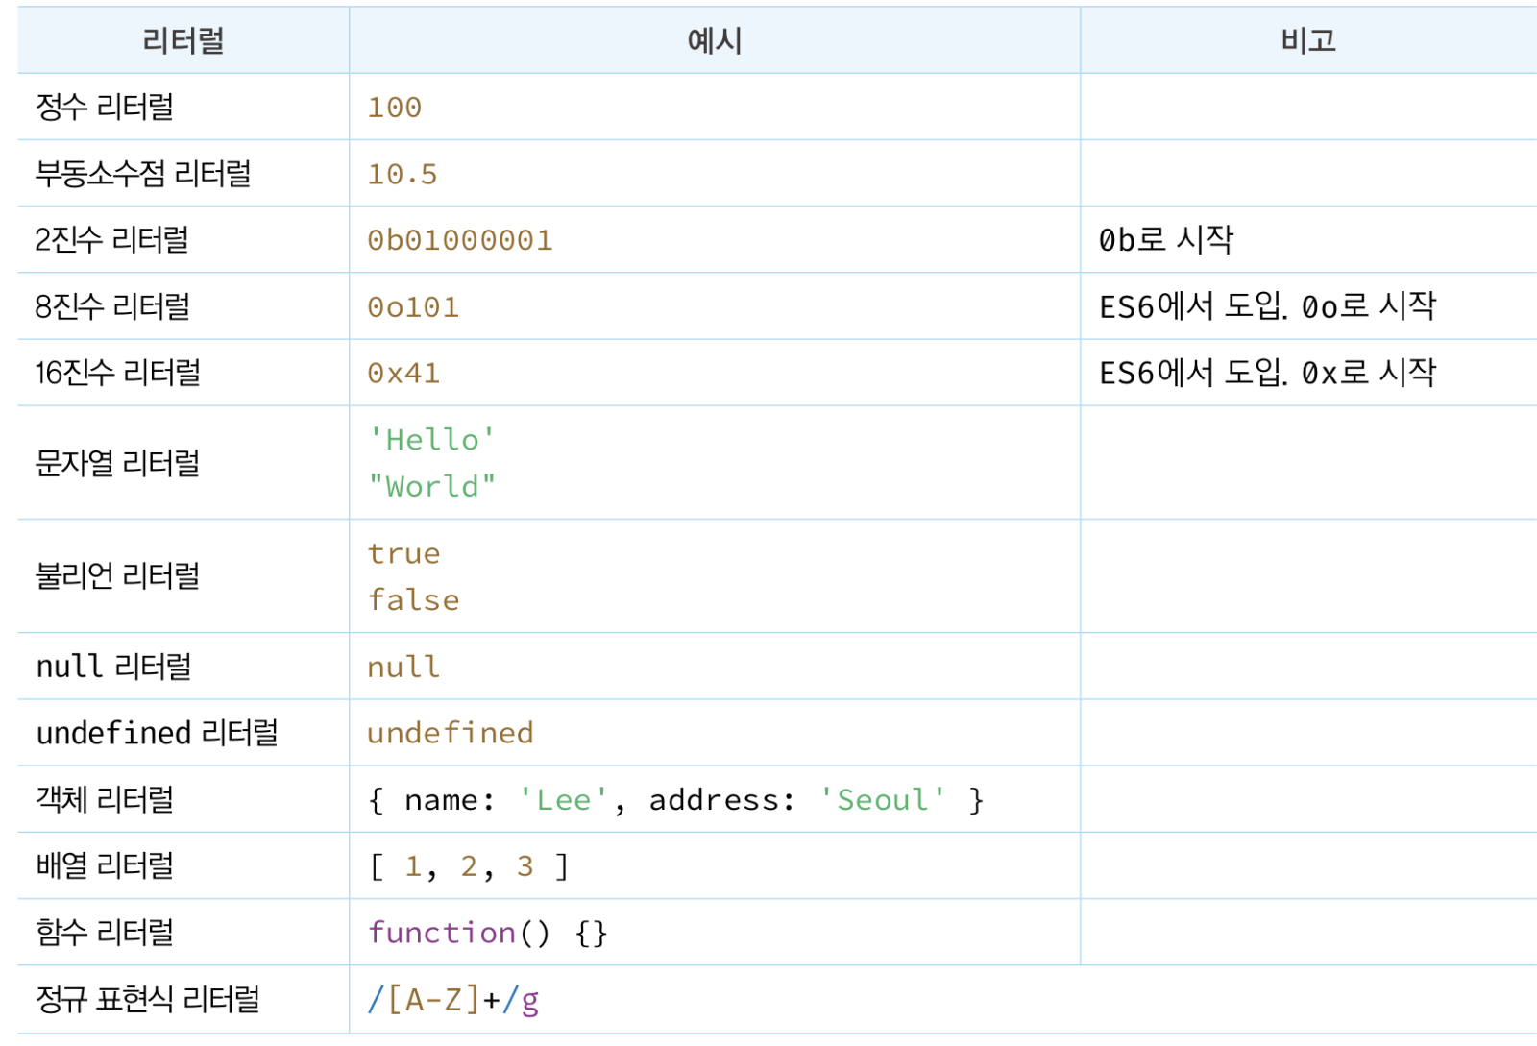Select the note 'ES6에서 도입. 0o로 시작'
Viewport: 1537px width, 1046px height.
click(1267, 307)
